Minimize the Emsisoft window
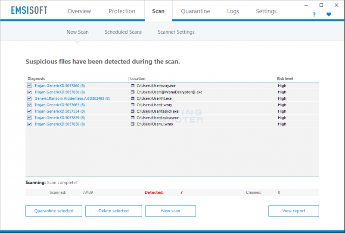The height and width of the screenshot is (233, 345). pyautogui.click(x=306, y=5)
